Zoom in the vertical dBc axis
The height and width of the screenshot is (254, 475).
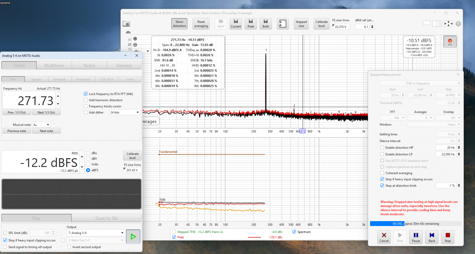pyautogui.click(x=135, y=39)
